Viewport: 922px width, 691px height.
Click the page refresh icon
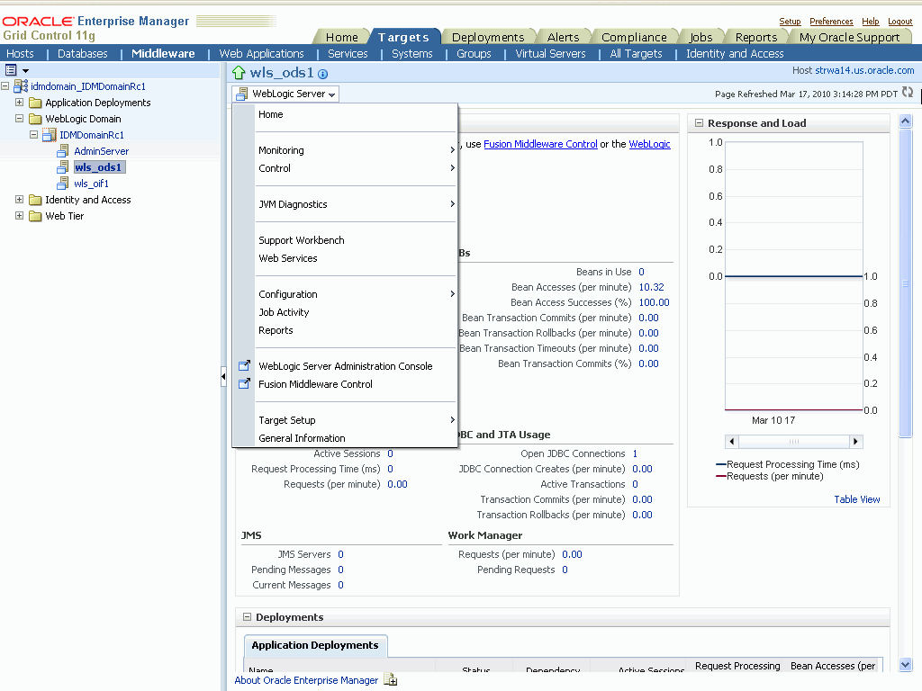[x=908, y=93]
